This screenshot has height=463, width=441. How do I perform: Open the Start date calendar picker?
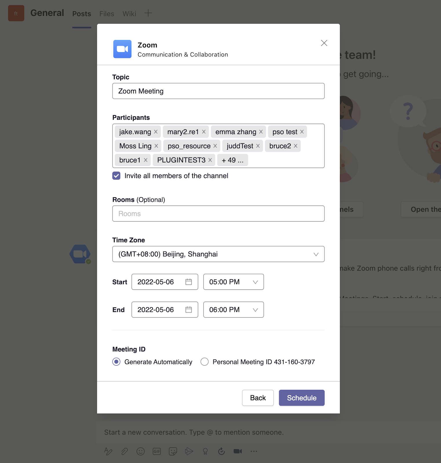coord(189,282)
